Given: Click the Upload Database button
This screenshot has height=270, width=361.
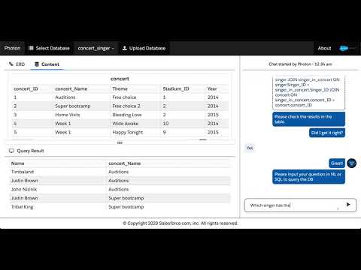Looking at the screenshot, I should [x=144, y=48].
